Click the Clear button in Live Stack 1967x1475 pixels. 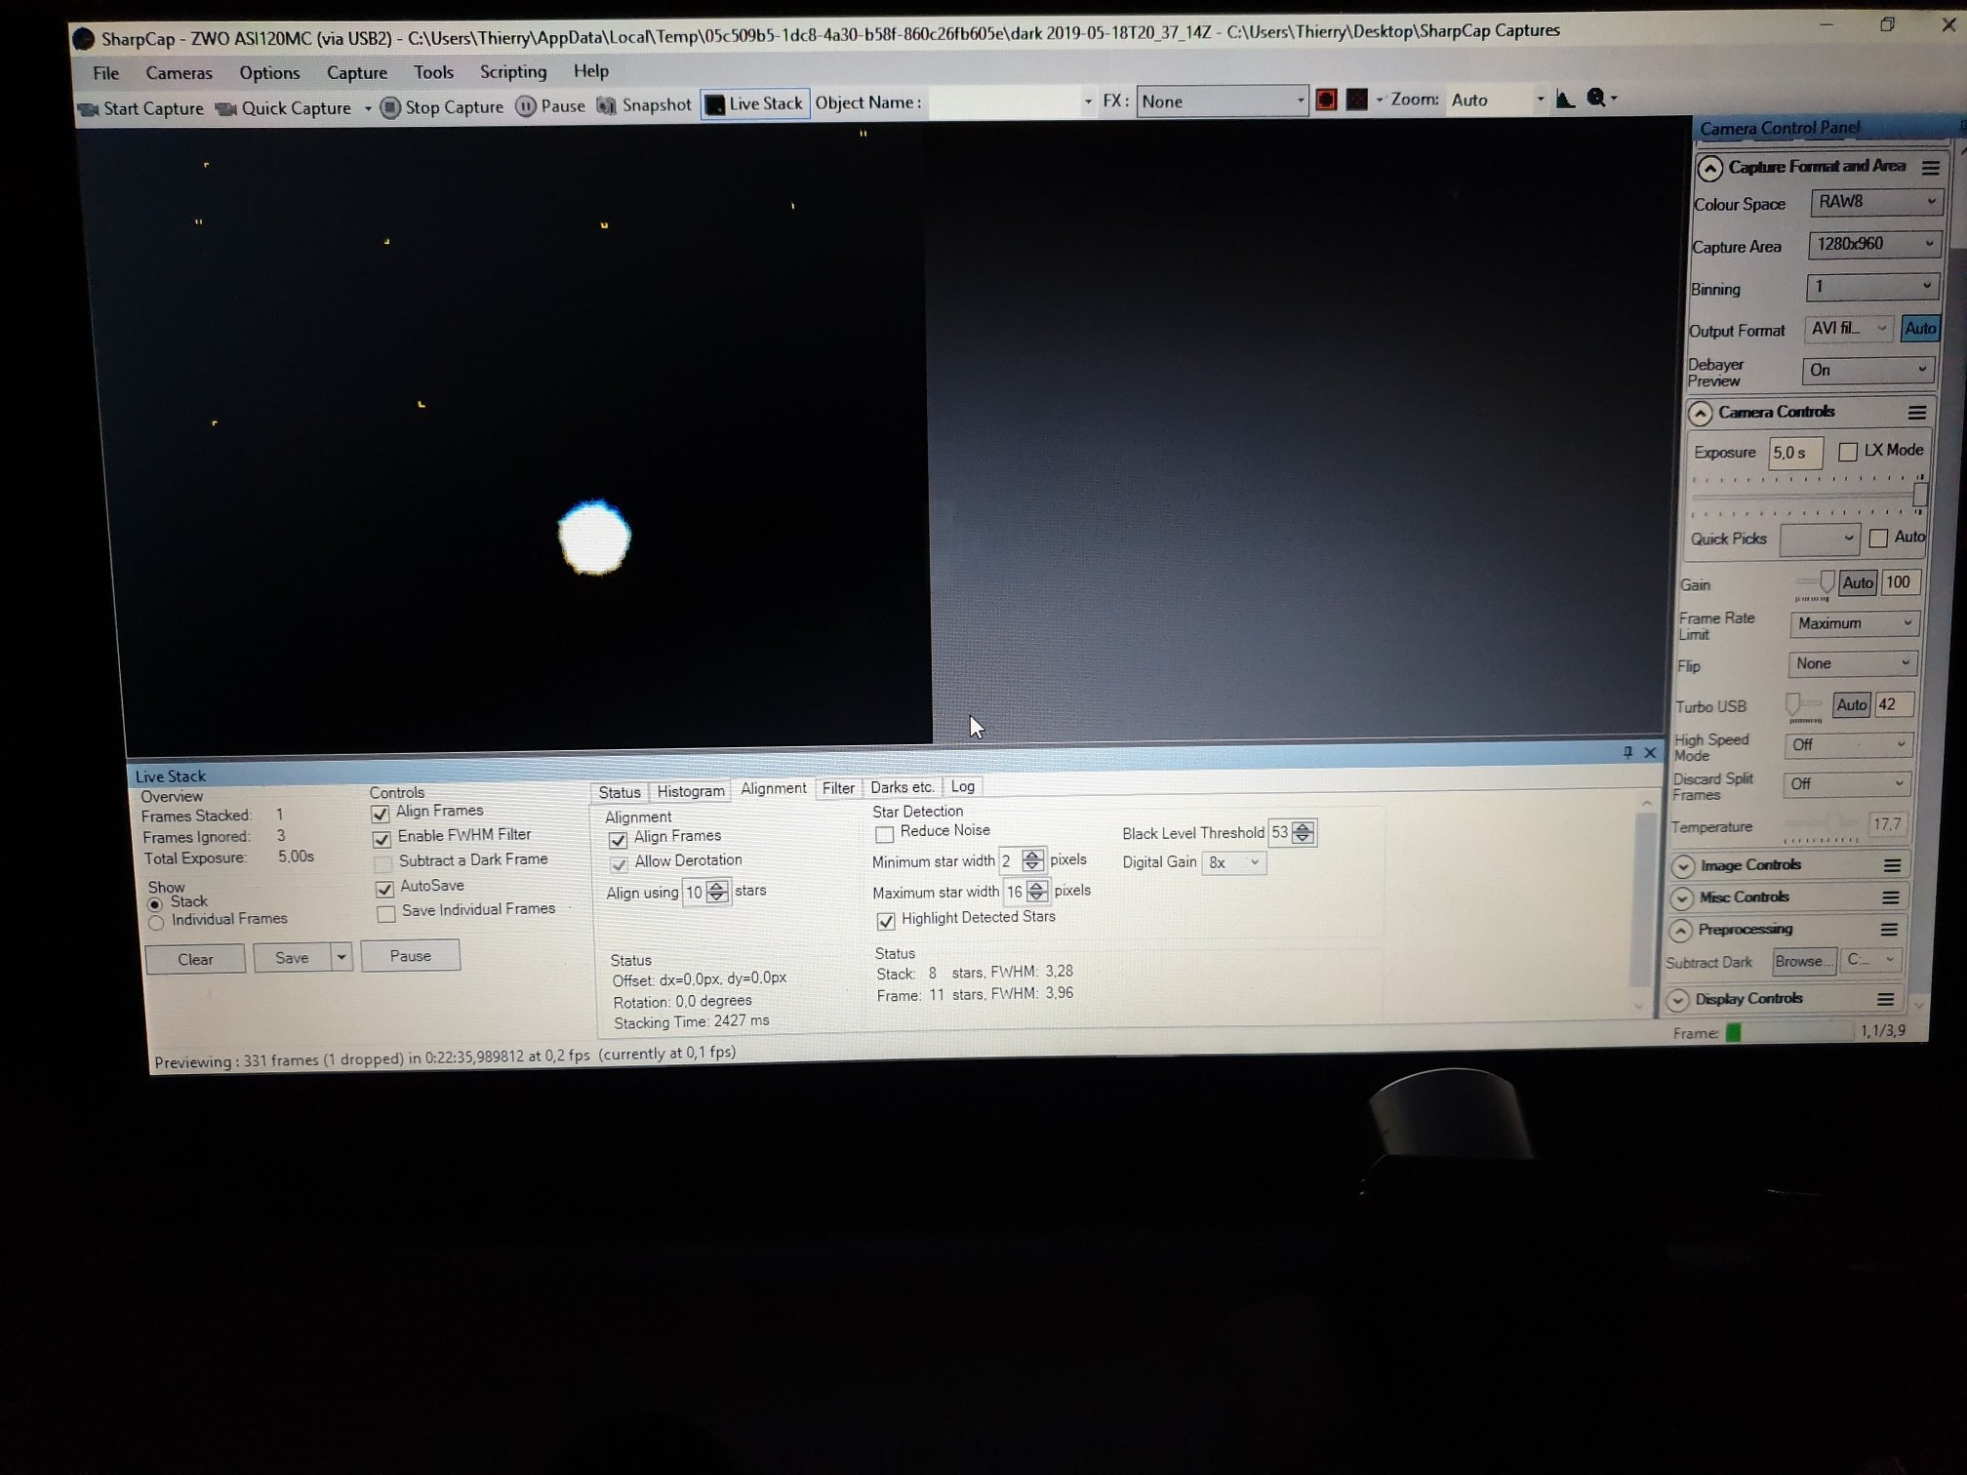click(x=195, y=959)
